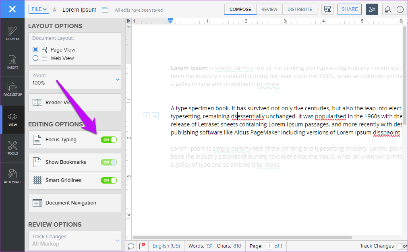Select the View panel eye icon
This screenshot has height=252, width=408.
pos(12,116)
